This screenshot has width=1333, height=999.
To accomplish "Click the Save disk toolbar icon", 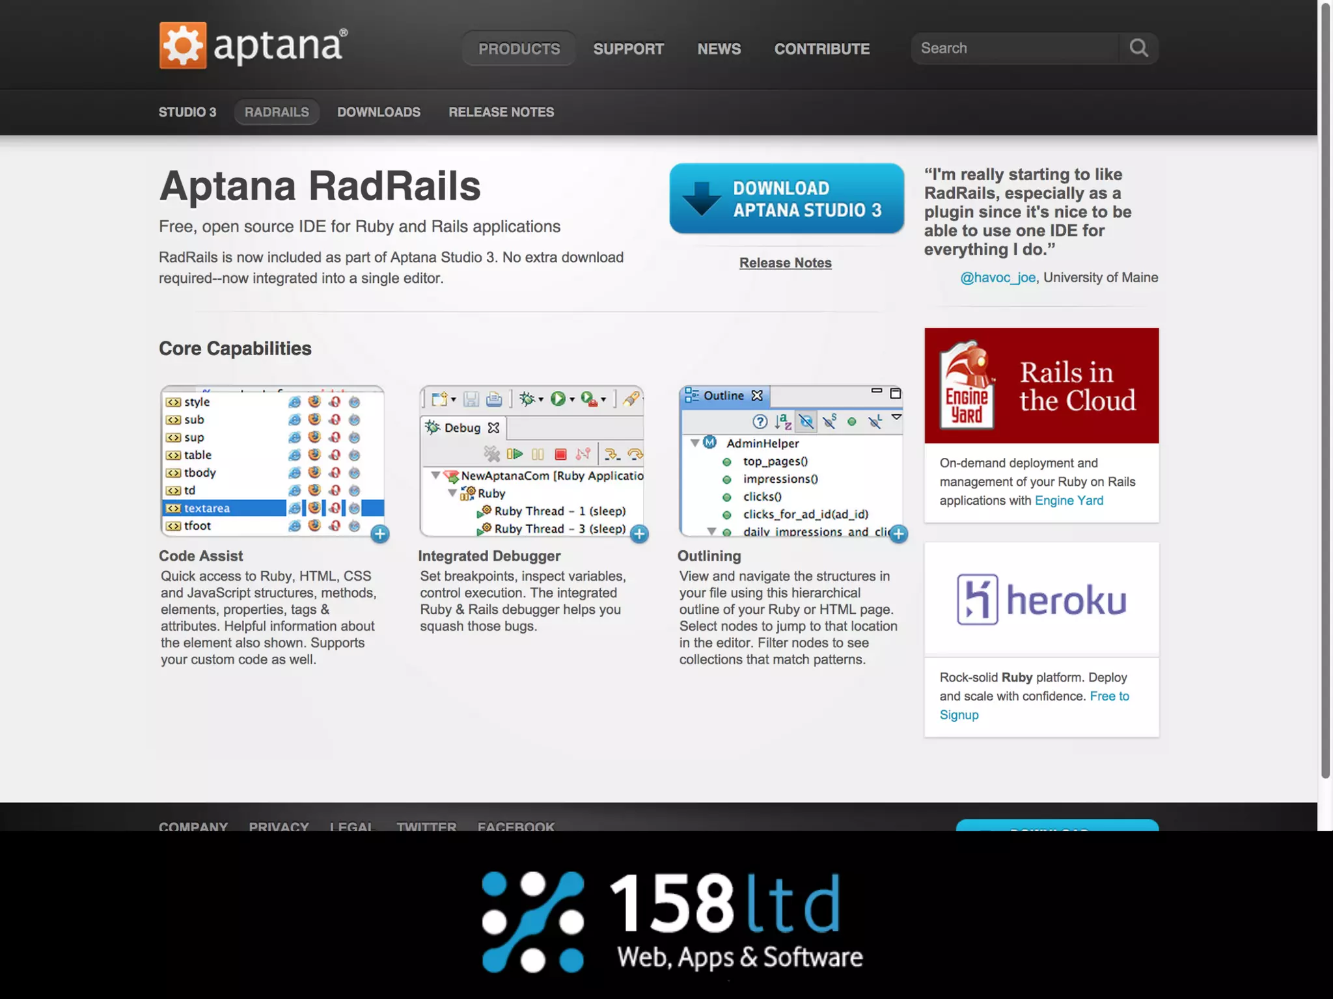I will tap(471, 399).
